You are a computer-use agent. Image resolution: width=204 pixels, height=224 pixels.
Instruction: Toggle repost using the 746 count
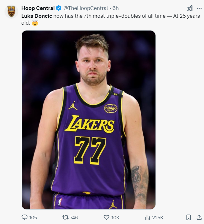74,217
